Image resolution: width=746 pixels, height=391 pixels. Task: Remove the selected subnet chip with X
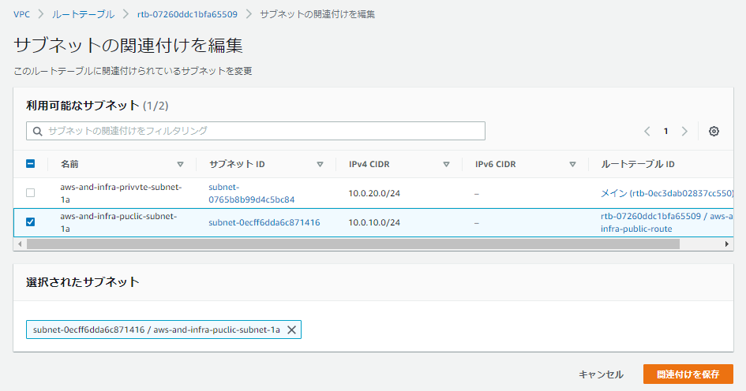(x=291, y=330)
